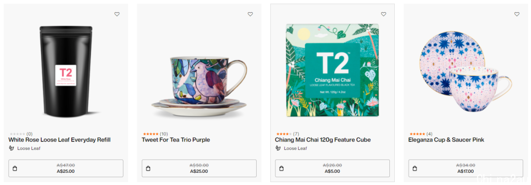The image size is (531, 185).
Task: Add Eleganza Cup at A$17.00 to bag
Action: (x=466, y=168)
